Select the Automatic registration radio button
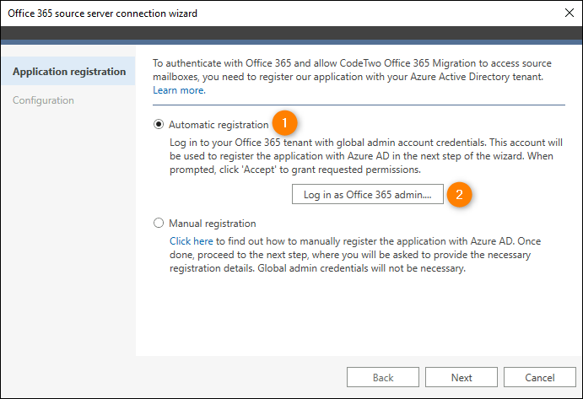 (x=159, y=124)
